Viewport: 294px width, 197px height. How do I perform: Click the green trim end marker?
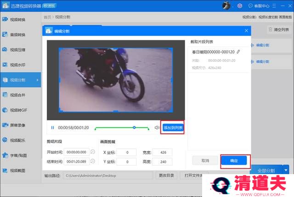[x=148, y=129]
